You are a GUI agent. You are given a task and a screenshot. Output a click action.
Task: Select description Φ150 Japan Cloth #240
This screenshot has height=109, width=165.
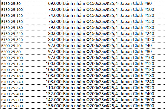tap(114, 33)
